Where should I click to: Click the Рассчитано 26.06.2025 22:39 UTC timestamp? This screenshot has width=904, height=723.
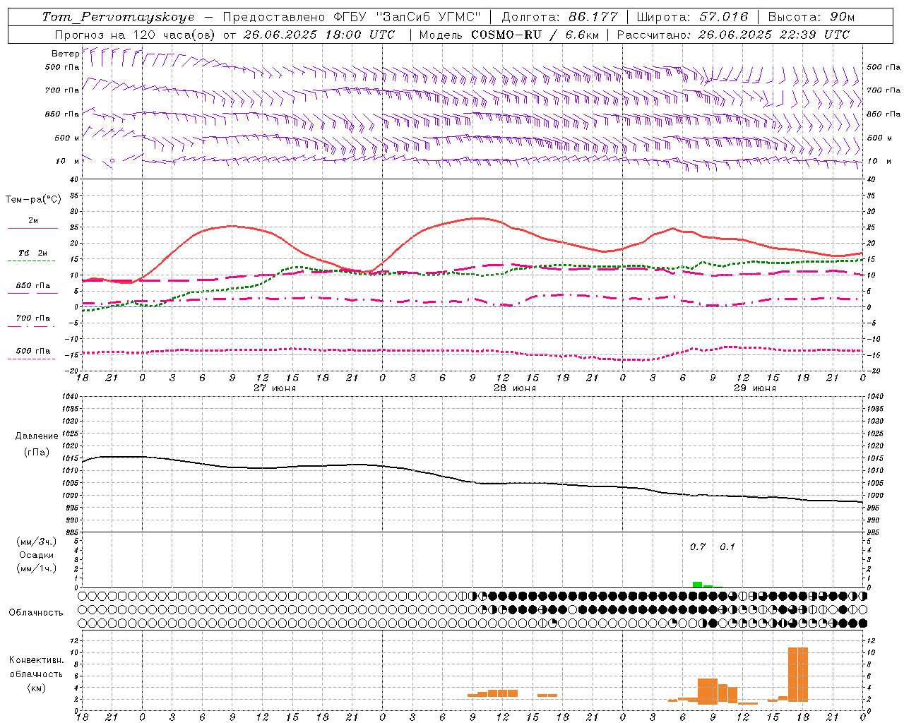point(733,35)
